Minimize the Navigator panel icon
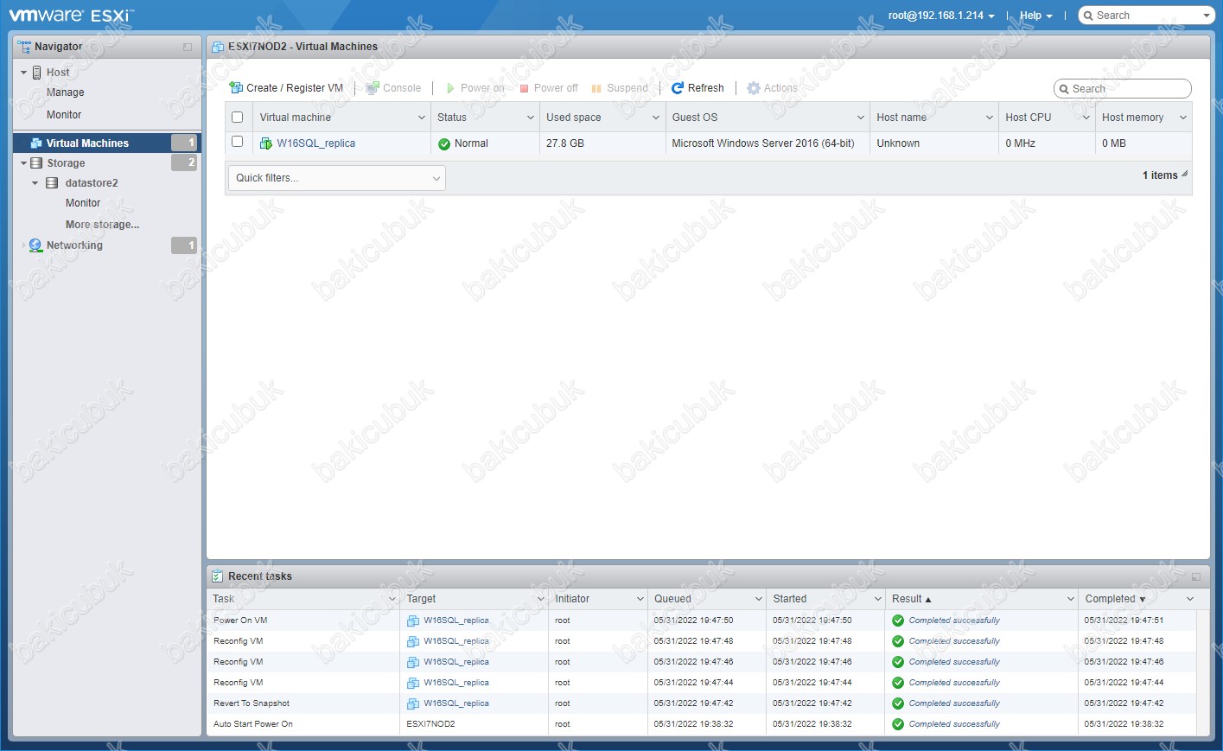 188,47
